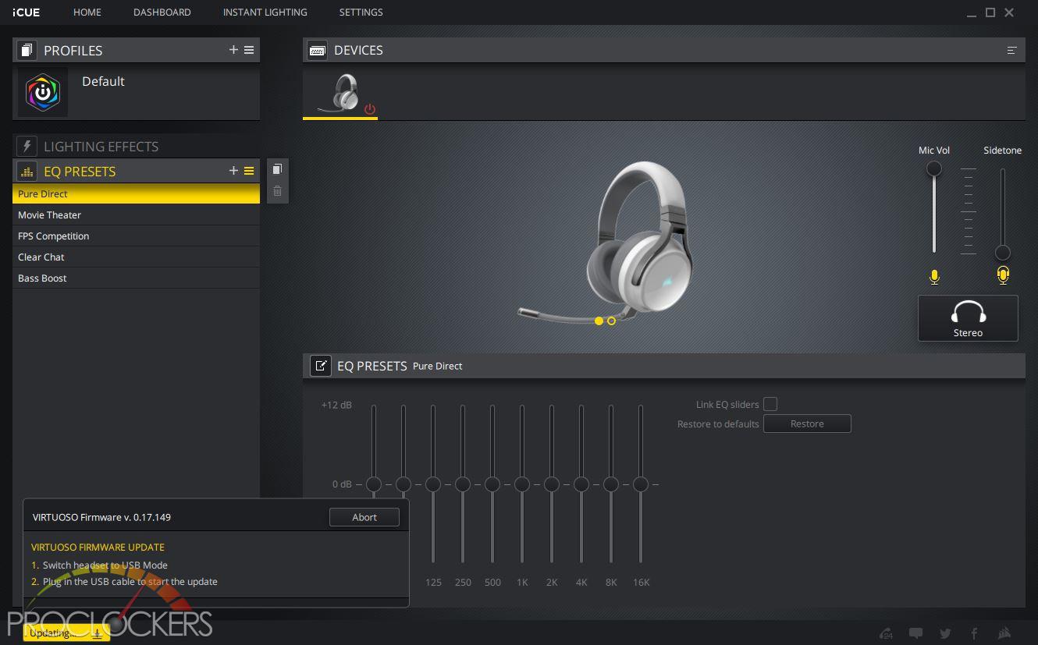1038x645 pixels.
Task: Select the filled yellow dot under headset
Action: [599, 321]
